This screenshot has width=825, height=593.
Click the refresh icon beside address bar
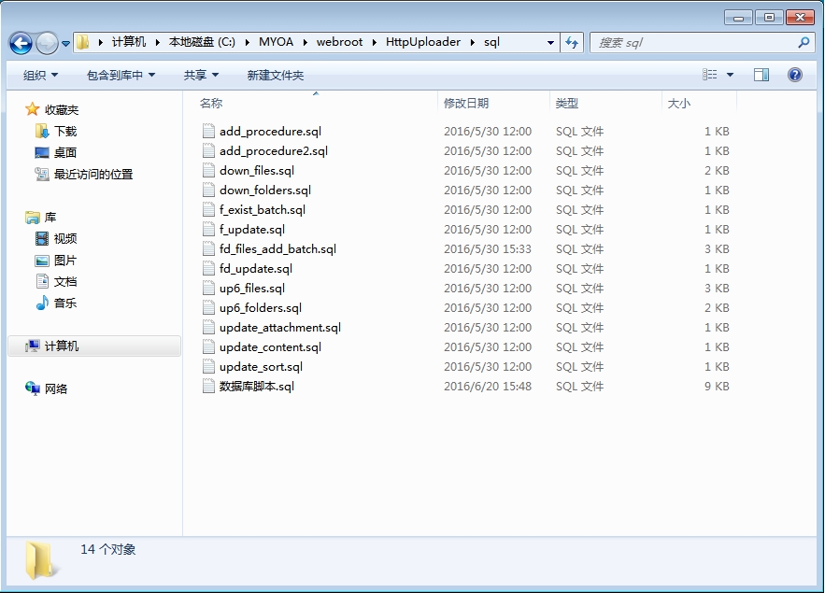[x=572, y=43]
